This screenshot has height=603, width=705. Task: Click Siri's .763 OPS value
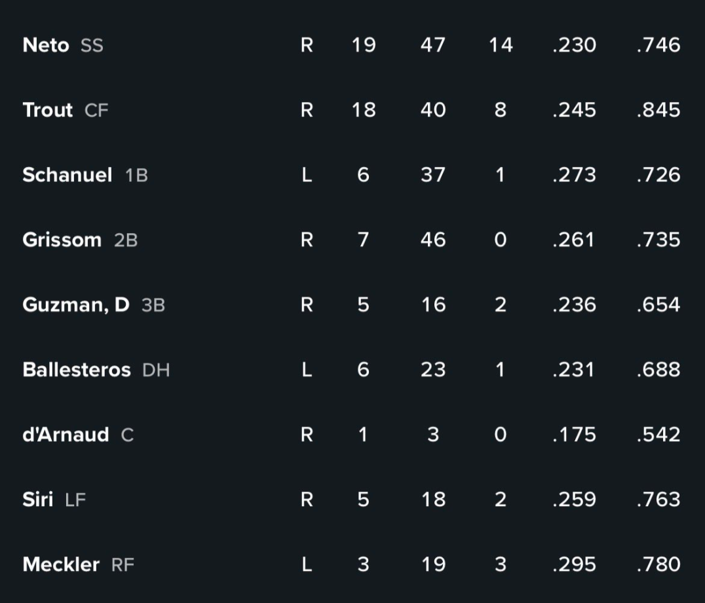(658, 500)
